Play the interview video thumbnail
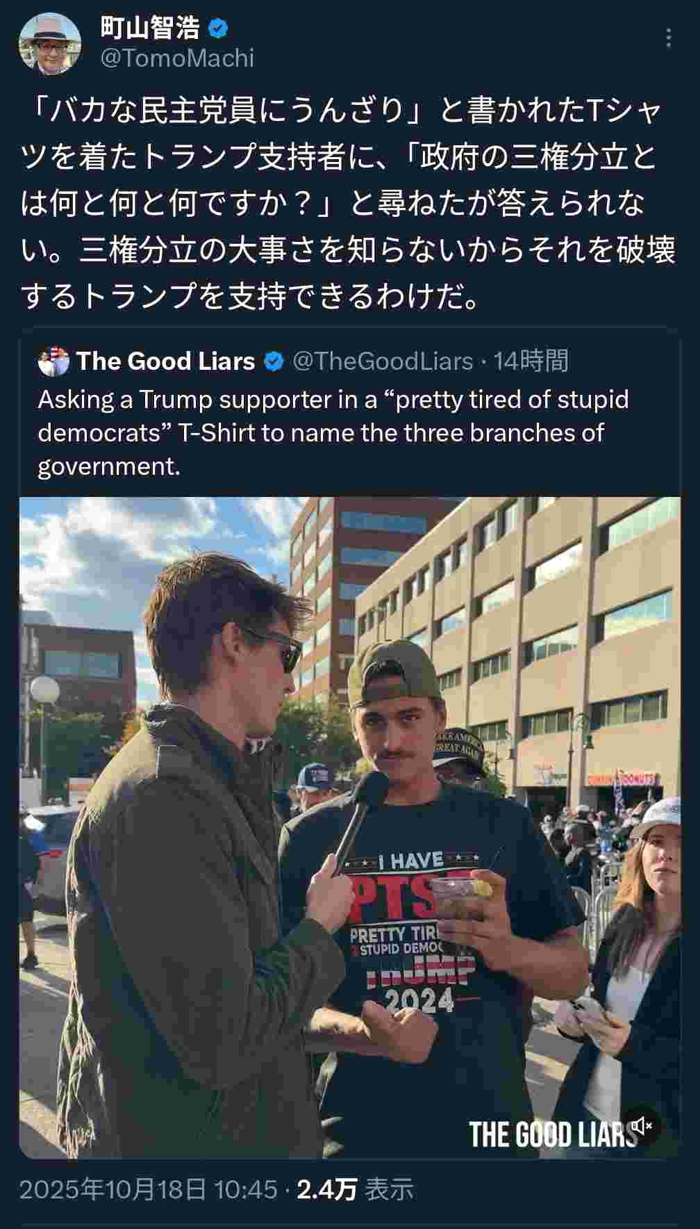 350,827
